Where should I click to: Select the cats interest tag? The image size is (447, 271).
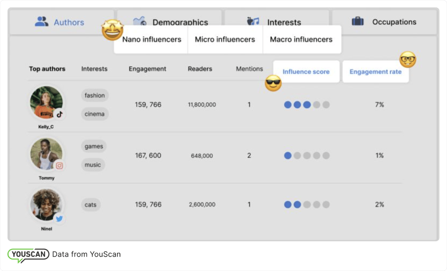90,205
